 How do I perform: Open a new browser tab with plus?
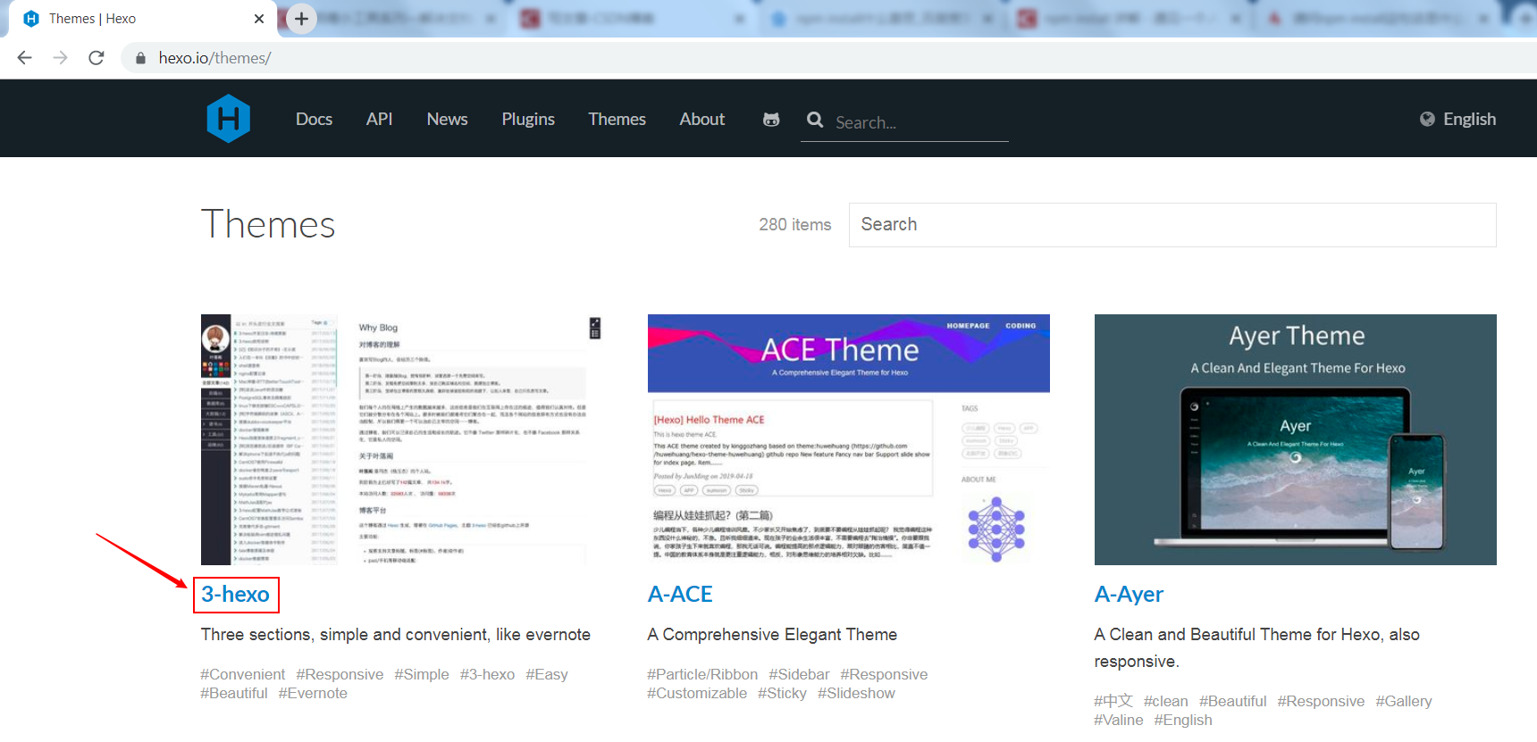pyautogui.click(x=301, y=18)
